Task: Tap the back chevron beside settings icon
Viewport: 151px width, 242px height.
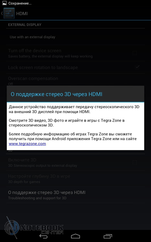Action: pos(2,13)
